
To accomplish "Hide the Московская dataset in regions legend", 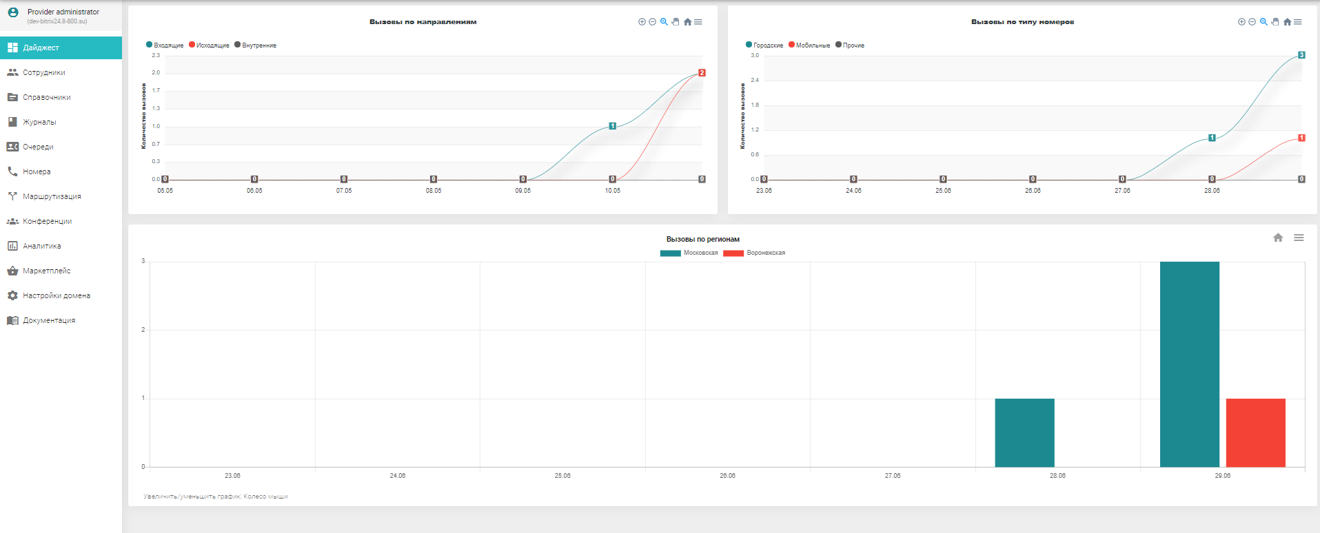I will (x=689, y=253).
